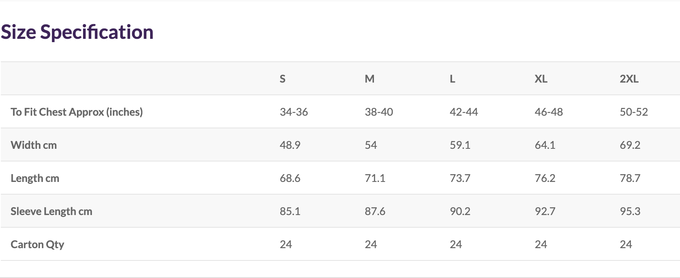This screenshot has width=680, height=278.
Task: Click the 48.9 width value
Action: (x=290, y=145)
